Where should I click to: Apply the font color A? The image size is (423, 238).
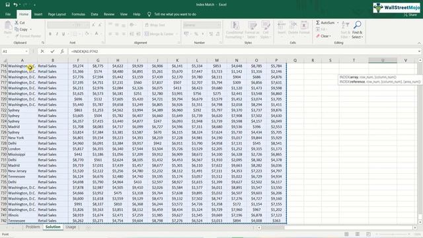(96, 34)
